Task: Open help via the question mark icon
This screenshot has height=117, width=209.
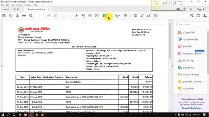Action: (x=185, y=9)
